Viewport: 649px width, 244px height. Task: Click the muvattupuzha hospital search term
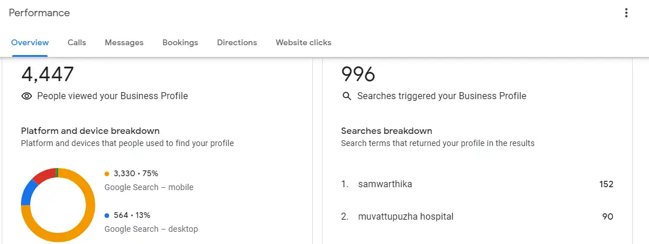(406, 217)
